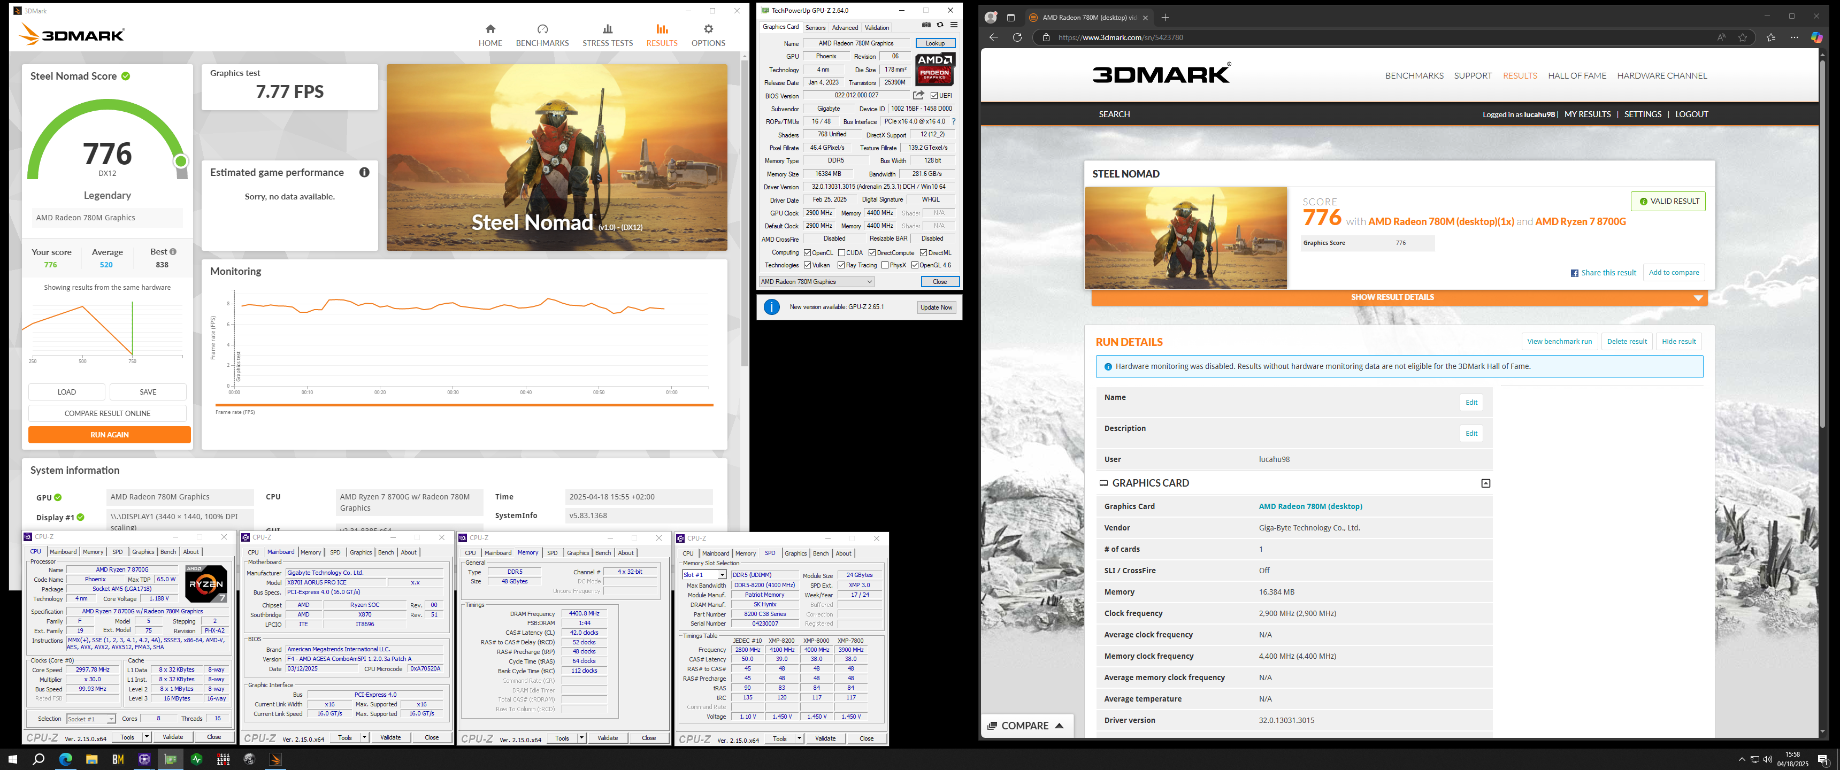Open the 3DMark icon in the taskbar

click(275, 759)
